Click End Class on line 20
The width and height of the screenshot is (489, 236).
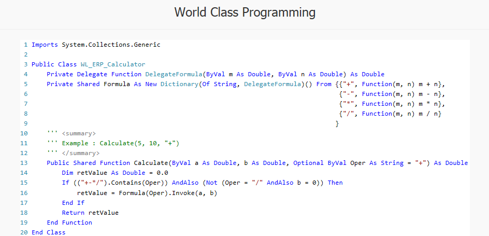pyautogui.click(x=49, y=232)
